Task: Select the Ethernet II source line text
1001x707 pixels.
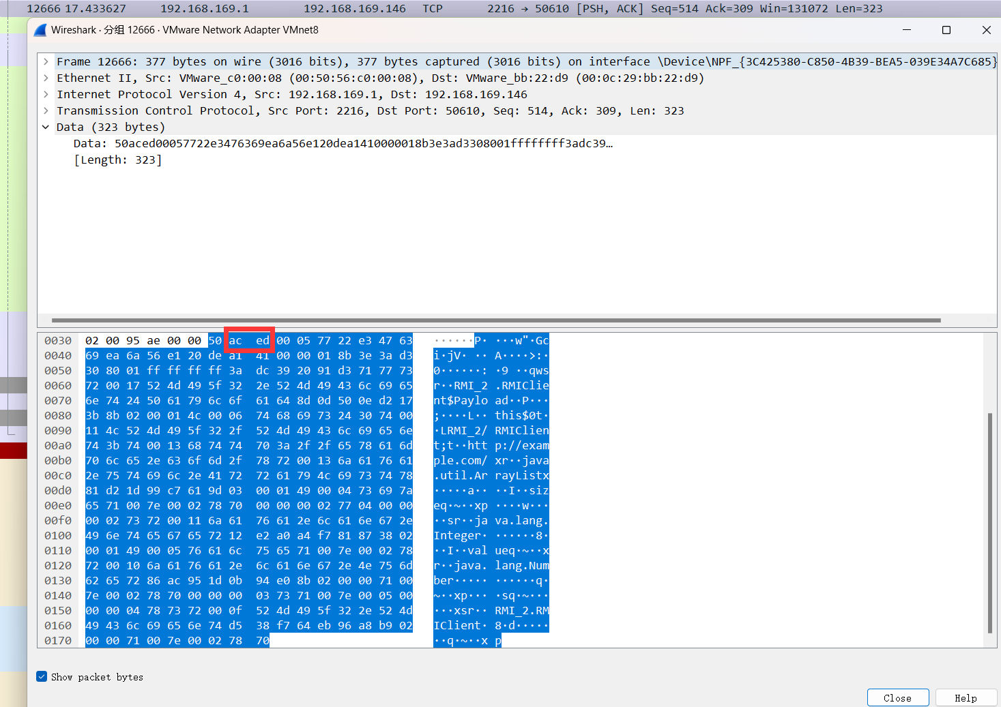Action: [x=380, y=78]
